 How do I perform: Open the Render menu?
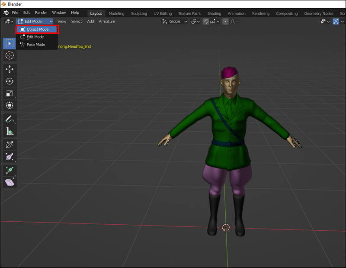point(41,13)
